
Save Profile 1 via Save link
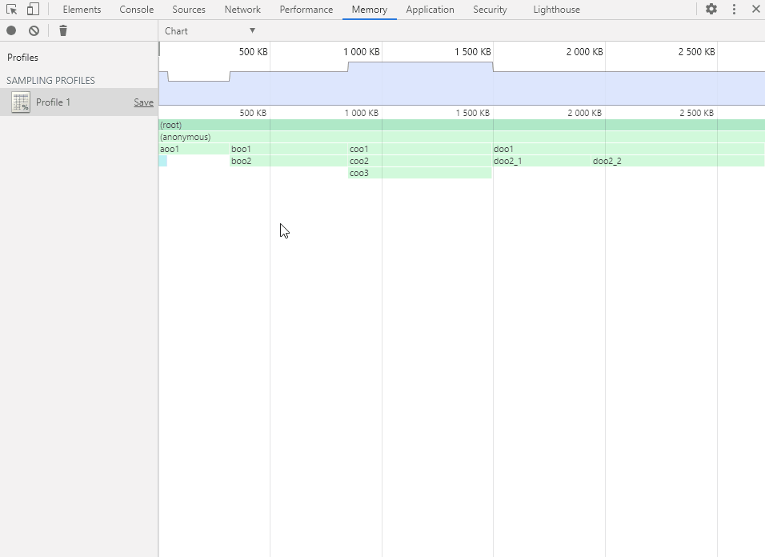[143, 102]
